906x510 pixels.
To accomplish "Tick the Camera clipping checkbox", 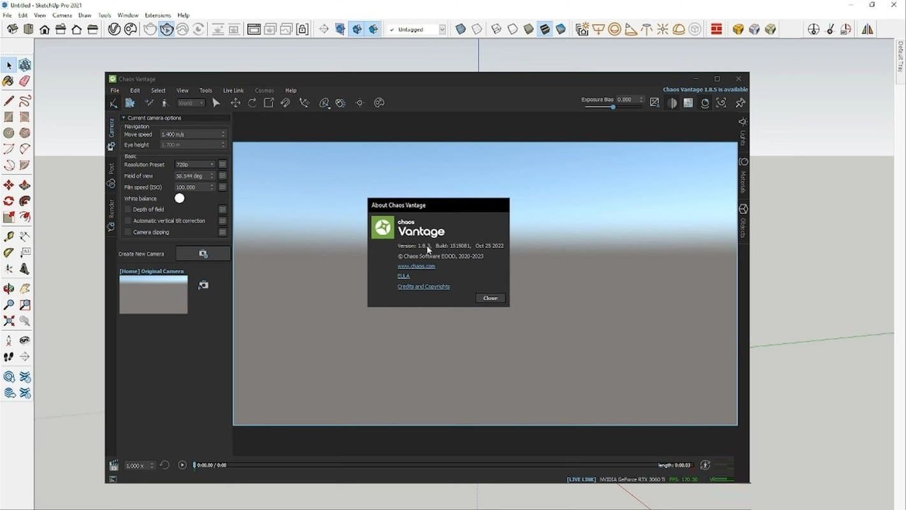I will [128, 233].
